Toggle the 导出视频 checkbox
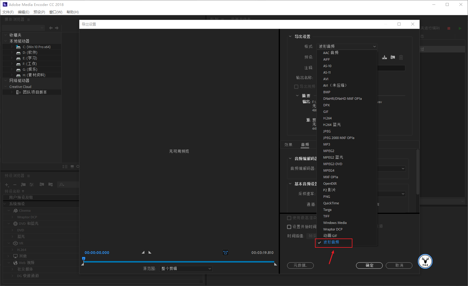Image resolution: width=468 pixels, height=286 pixels. coord(296,87)
